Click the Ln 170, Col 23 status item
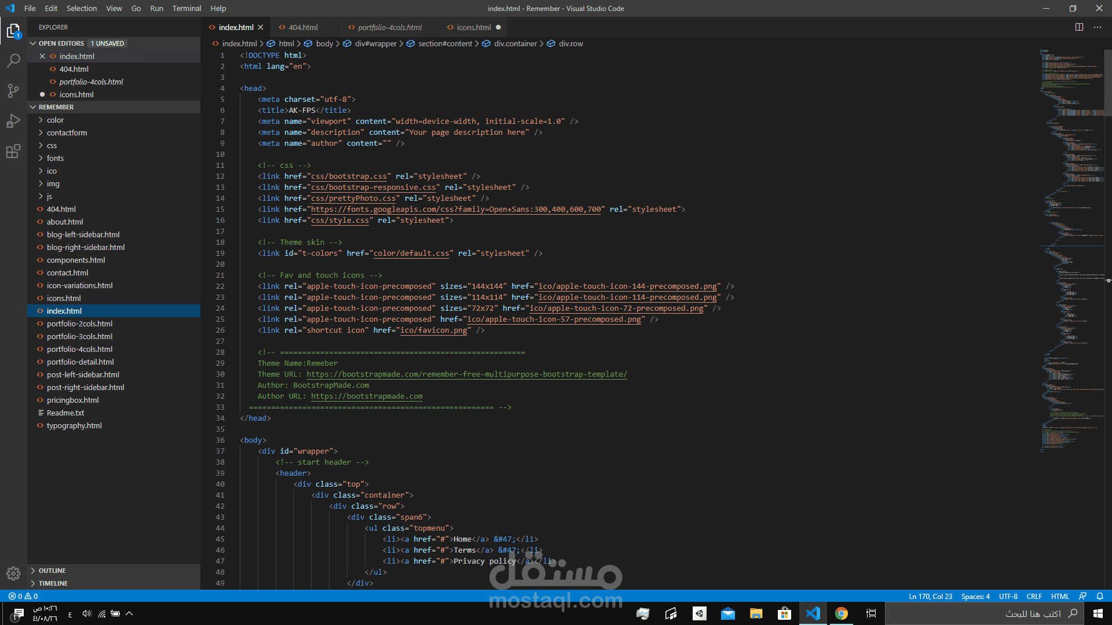 pos(930,596)
